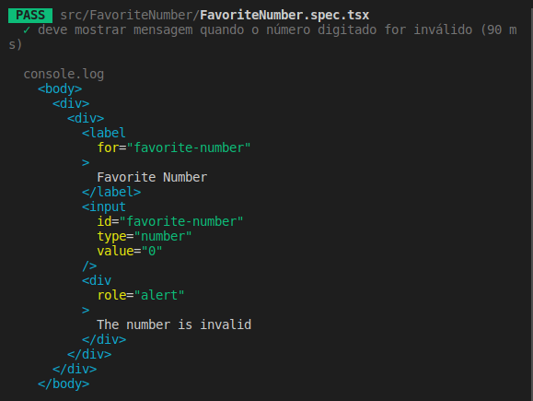This screenshot has width=533, height=401.
Task: Click the second nested opening div tag
Action: [x=86, y=118]
